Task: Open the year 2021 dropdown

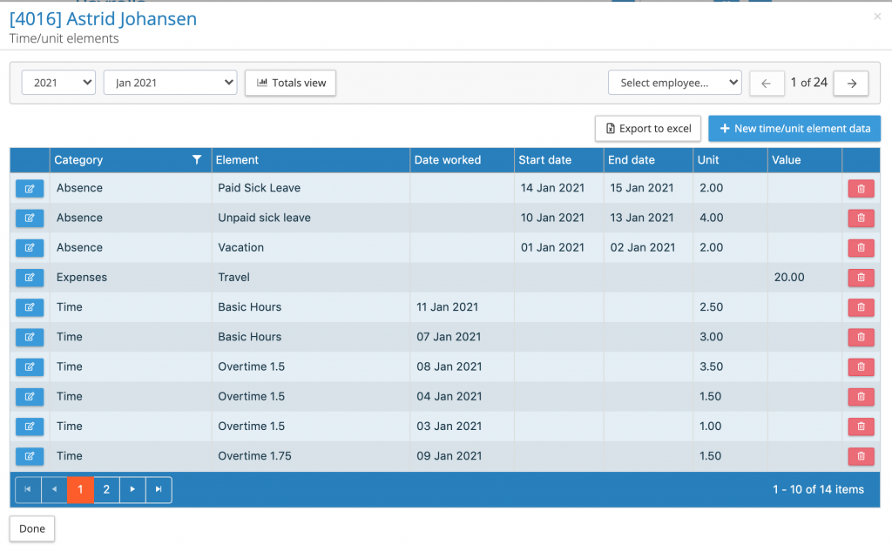Action: (58, 83)
